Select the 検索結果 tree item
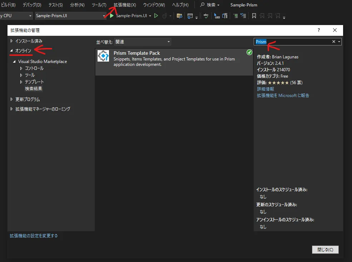 click(34, 89)
